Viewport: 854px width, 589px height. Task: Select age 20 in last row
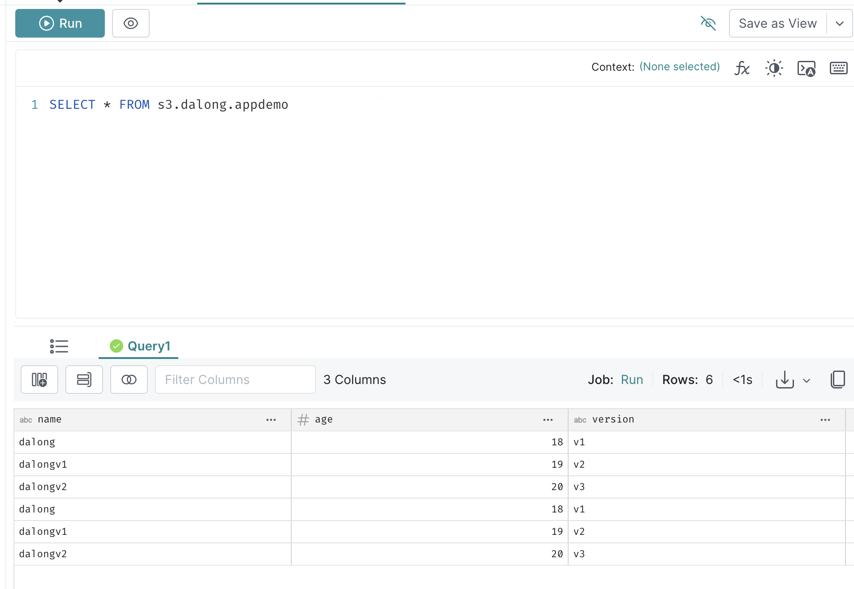pyautogui.click(x=429, y=554)
